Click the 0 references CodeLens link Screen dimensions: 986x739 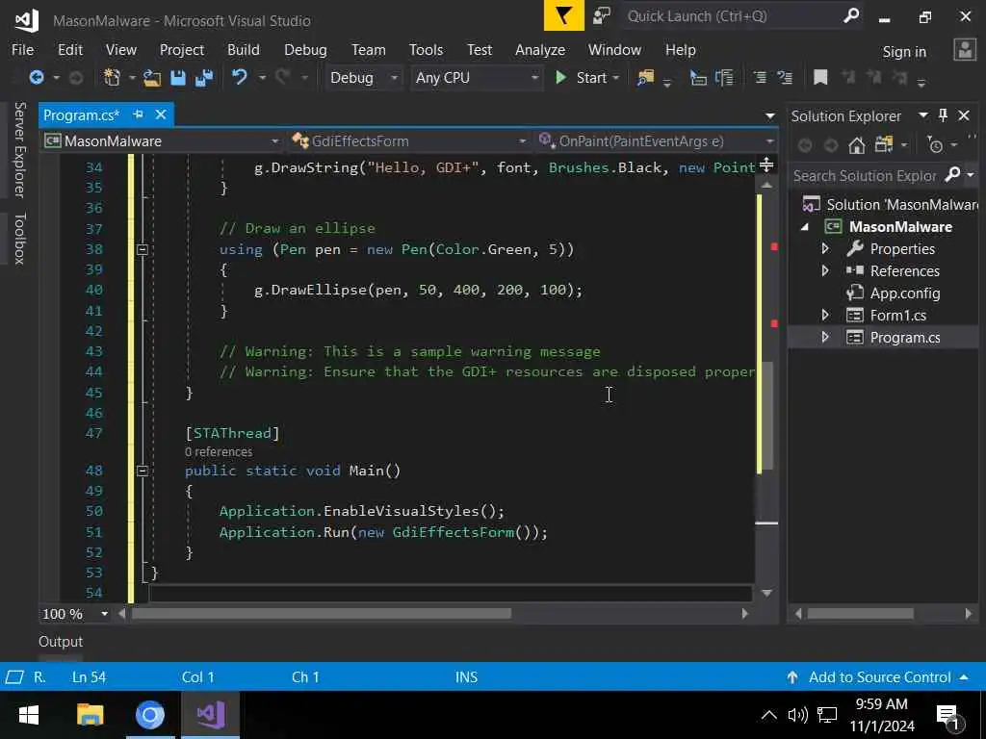[x=219, y=452]
